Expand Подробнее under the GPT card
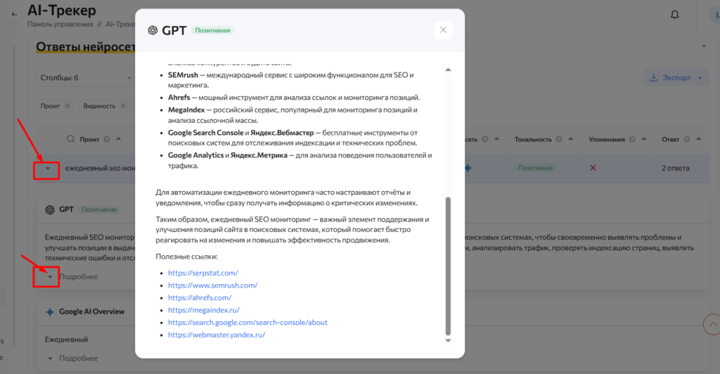Screen dimensions: 720x374 pos(50,277)
